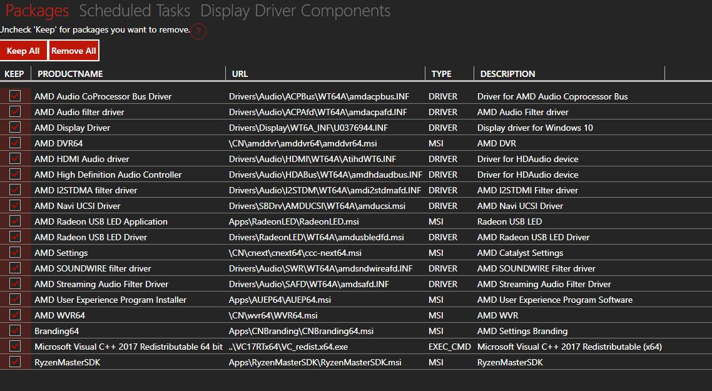Click the U0376944.INF URL cell
The image size is (712, 391).
pyautogui.click(x=308, y=128)
